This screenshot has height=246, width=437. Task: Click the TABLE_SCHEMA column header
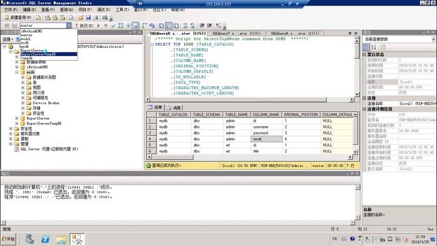click(x=206, y=115)
